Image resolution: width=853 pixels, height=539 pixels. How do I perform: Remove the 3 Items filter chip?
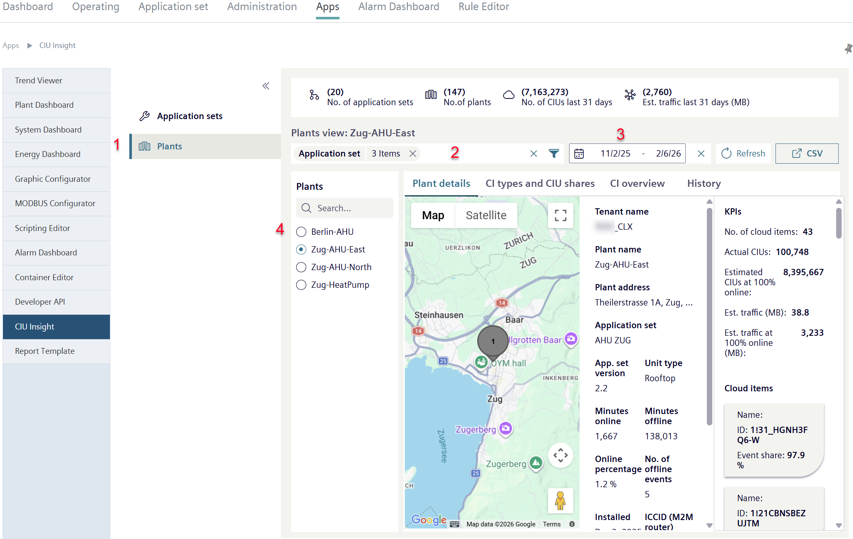(x=413, y=154)
